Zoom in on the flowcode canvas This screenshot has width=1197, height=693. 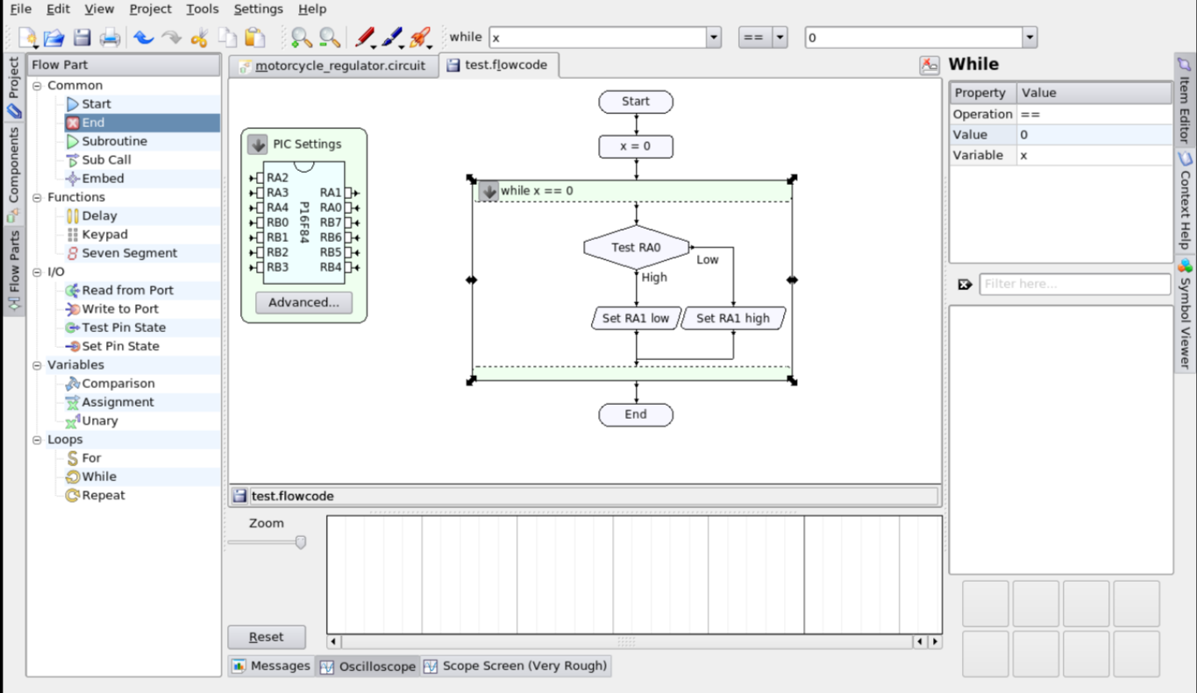pos(302,38)
